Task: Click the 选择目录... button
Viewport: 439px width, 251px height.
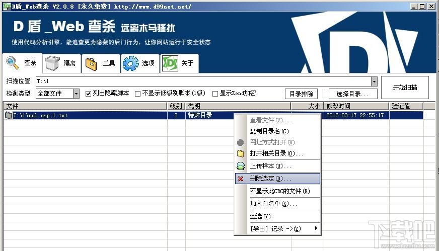Action: [x=353, y=94]
